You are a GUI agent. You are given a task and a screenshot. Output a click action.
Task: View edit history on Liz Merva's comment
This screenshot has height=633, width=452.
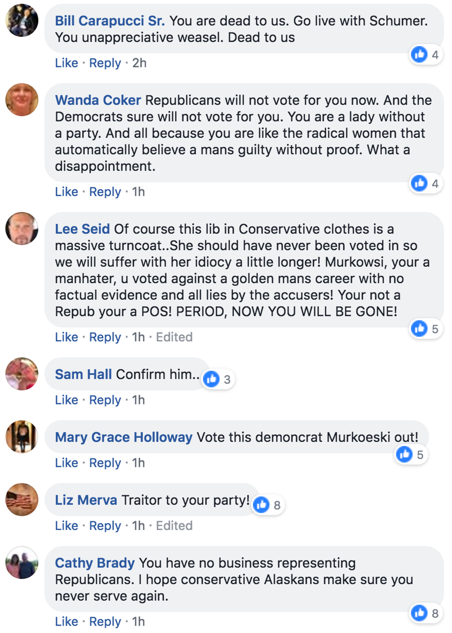[x=174, y=525]
